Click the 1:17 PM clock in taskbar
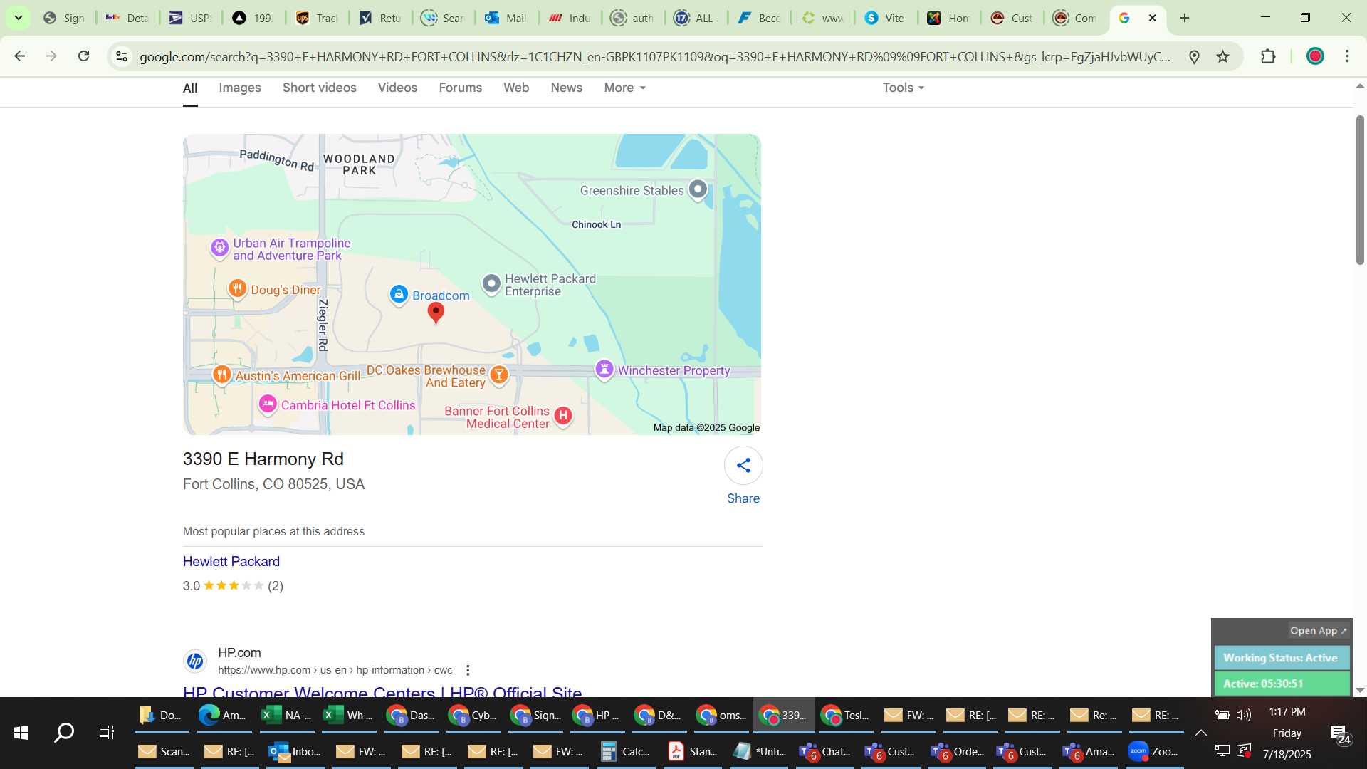Image resolution: width=1367 pixels, height=769 pixels. pos(1287,712)
